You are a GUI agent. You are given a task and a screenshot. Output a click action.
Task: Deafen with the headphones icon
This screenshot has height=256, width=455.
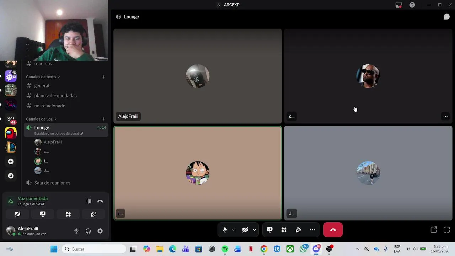pos(88,231)
